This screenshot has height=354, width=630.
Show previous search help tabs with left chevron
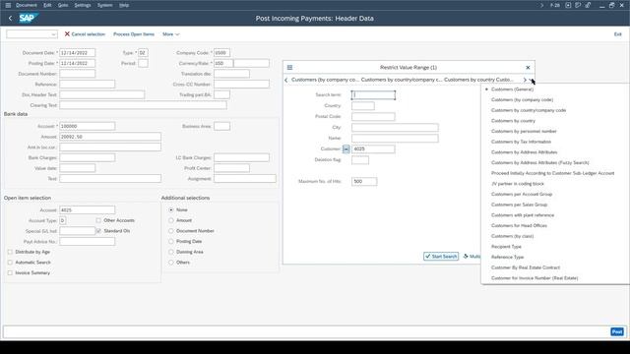(286, 80)
